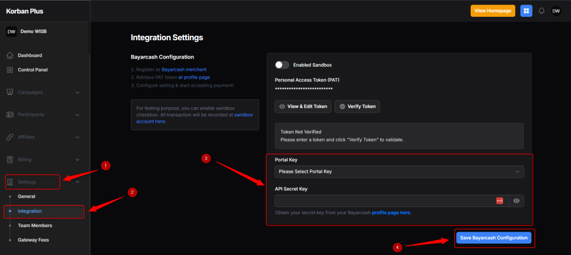This screenshot has width=571, height=255.
Task: Click the Dashboard home icon
Action: pos(10,55)
